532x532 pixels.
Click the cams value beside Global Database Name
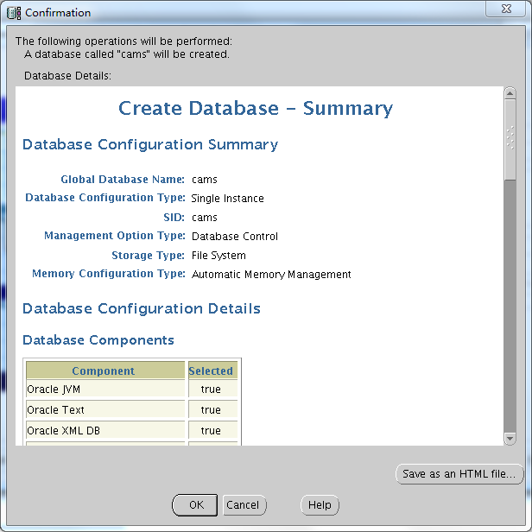pos(204,180)
